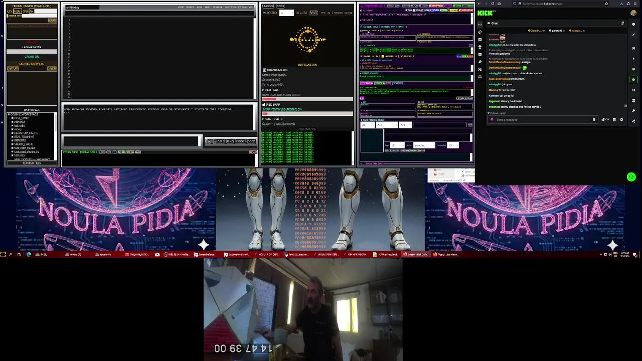Screen dimensions: 642x361
Task: Click the REFRESH FILES button
Action: [32, 163]
